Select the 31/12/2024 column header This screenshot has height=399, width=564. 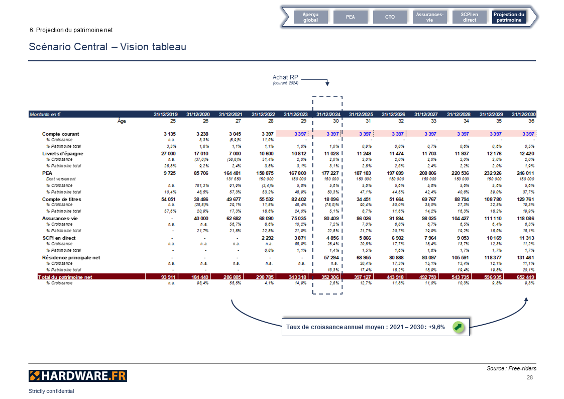pyautogui.click(x=328, y=115)
